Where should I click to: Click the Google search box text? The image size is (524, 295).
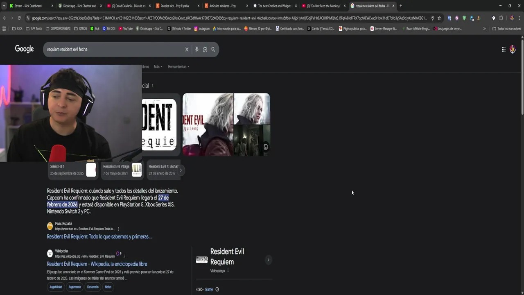click(x=67, y=49)
